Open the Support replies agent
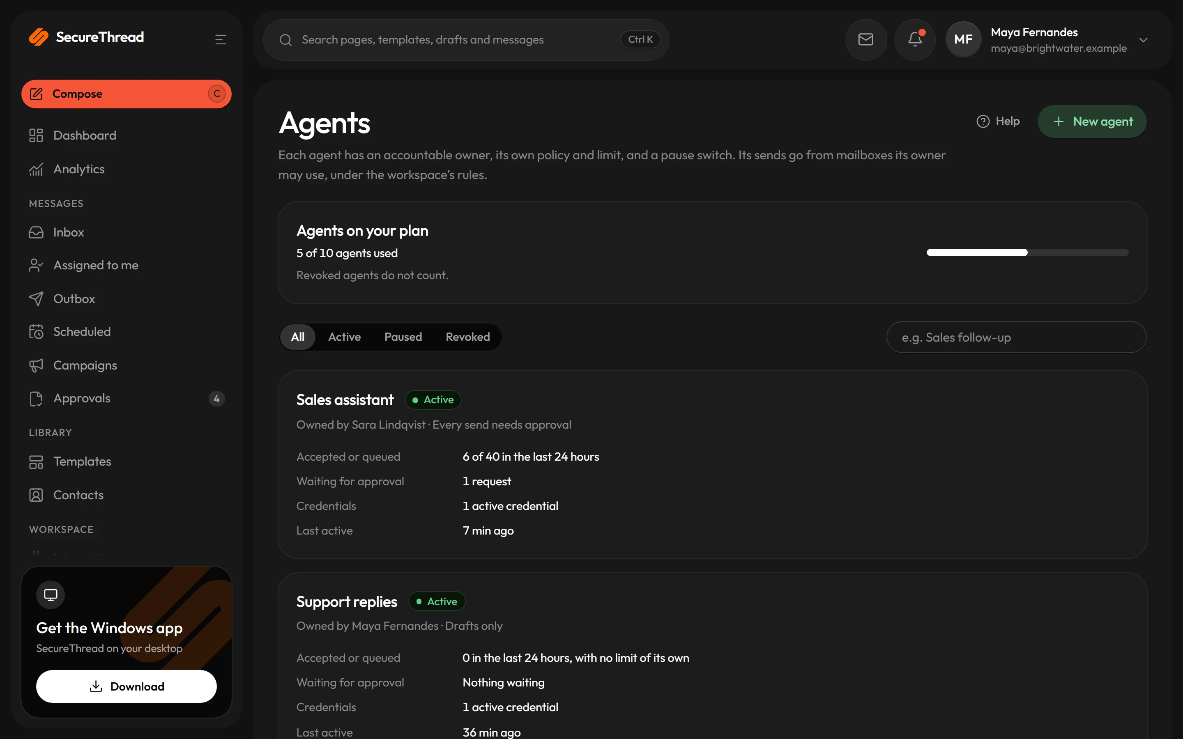The image size is (1183, 739). [347, 601]
